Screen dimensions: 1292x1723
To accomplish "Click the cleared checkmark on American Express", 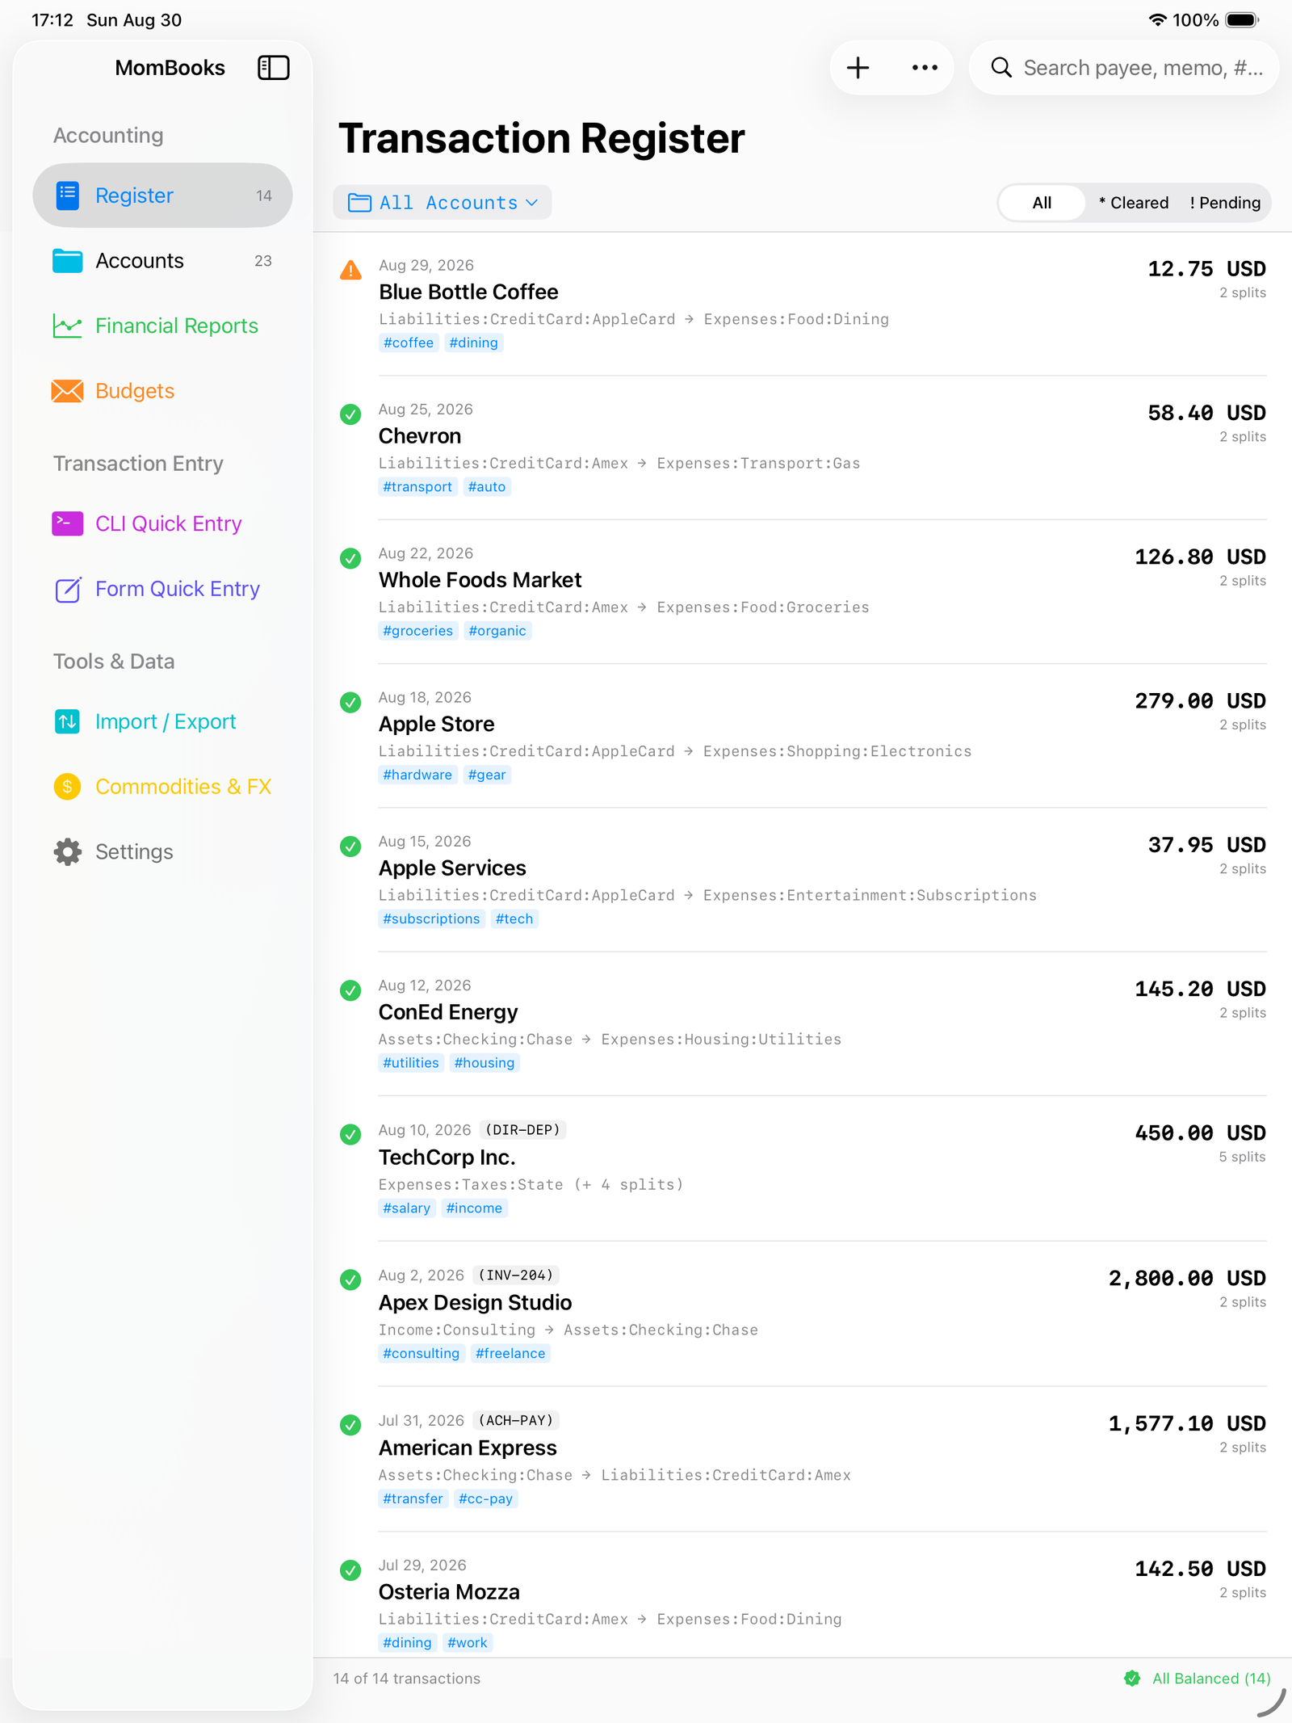I will tap(350, 1425).
